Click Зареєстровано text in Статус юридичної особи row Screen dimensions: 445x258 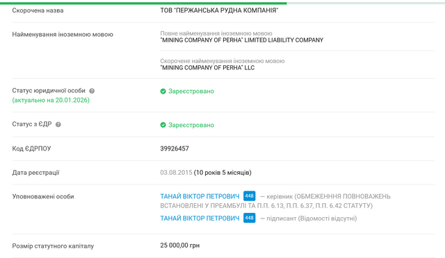pos(191,91)
